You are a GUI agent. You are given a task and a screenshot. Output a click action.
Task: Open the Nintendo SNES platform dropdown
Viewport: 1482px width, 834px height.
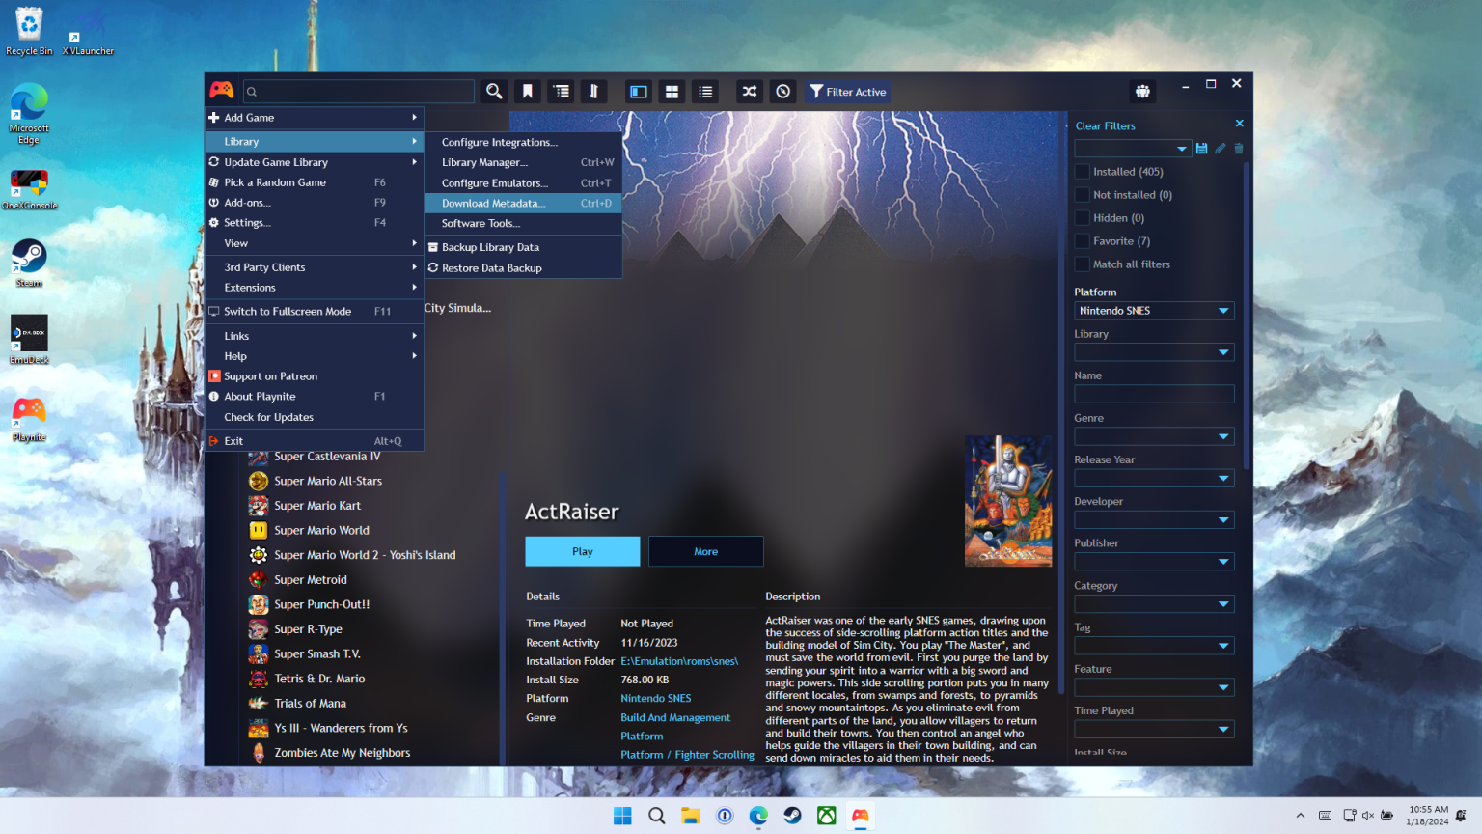(x=1154, y=310)
